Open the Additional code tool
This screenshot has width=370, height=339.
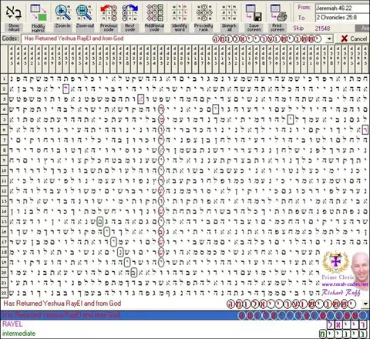click(154, 17)
